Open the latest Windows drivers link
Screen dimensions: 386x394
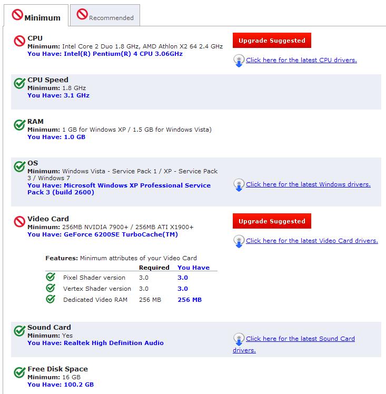coord(308,184)
